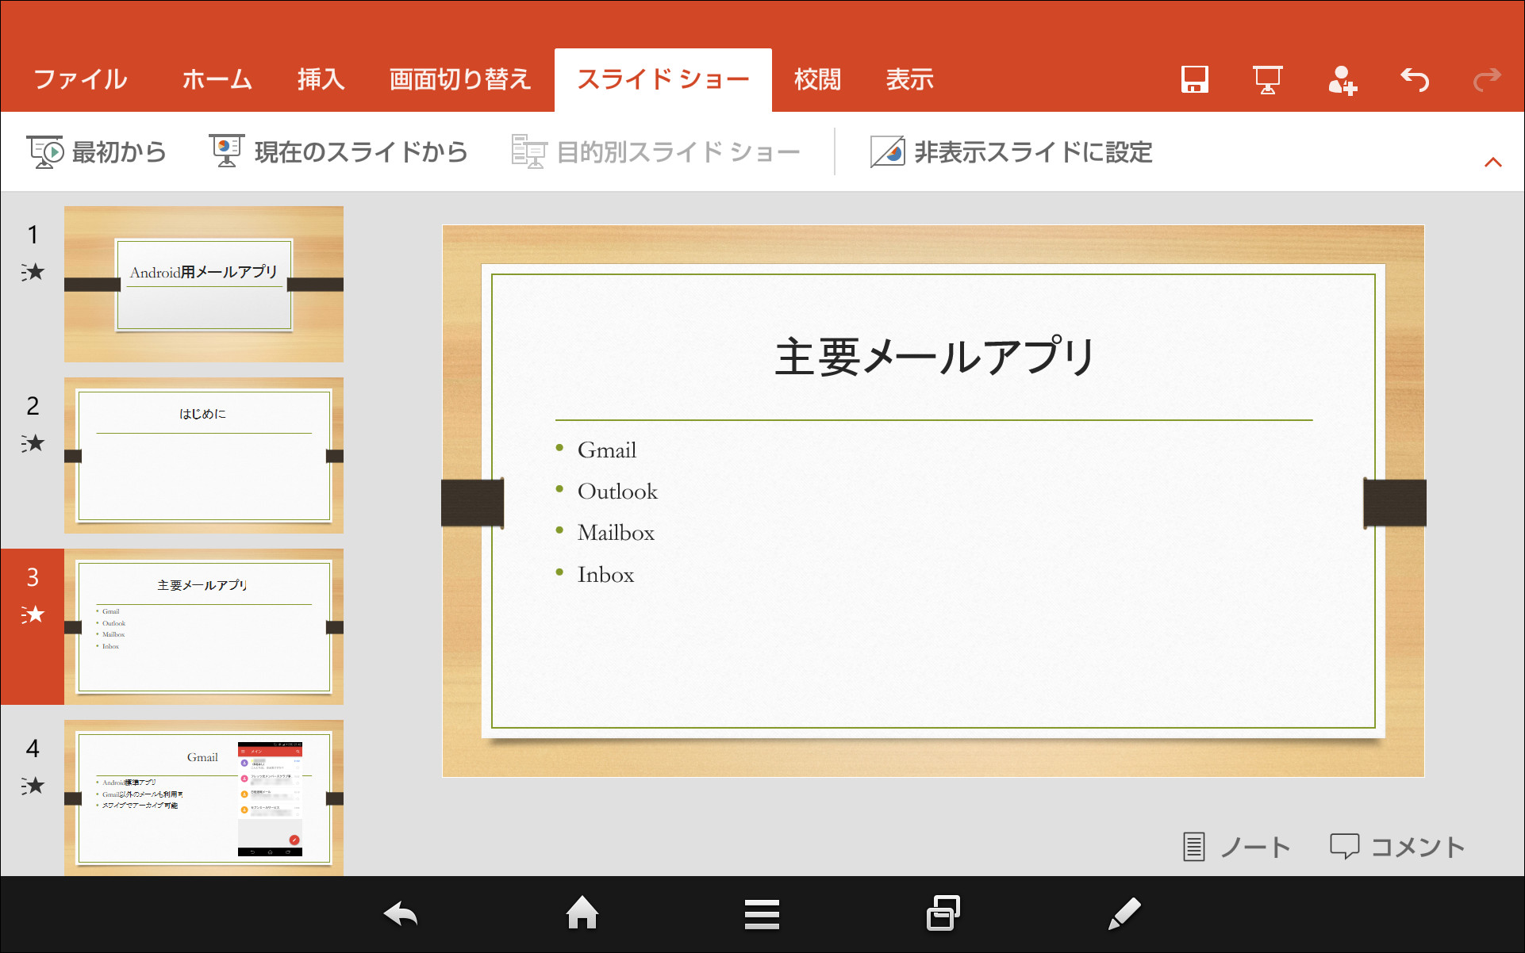Select the Edit pencil icon in bottom bar
The width and height of the screenshot is (1525, 953).
(1124, 913)
